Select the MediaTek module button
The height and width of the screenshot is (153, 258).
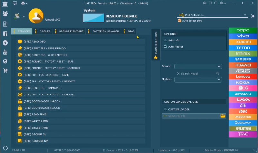click(x=243, y=117)
